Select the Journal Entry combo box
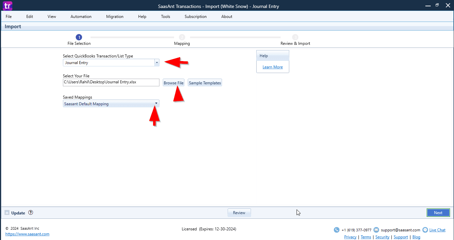Screen dimensions: 454x240 pyautogui.click(x=111, y=63)
